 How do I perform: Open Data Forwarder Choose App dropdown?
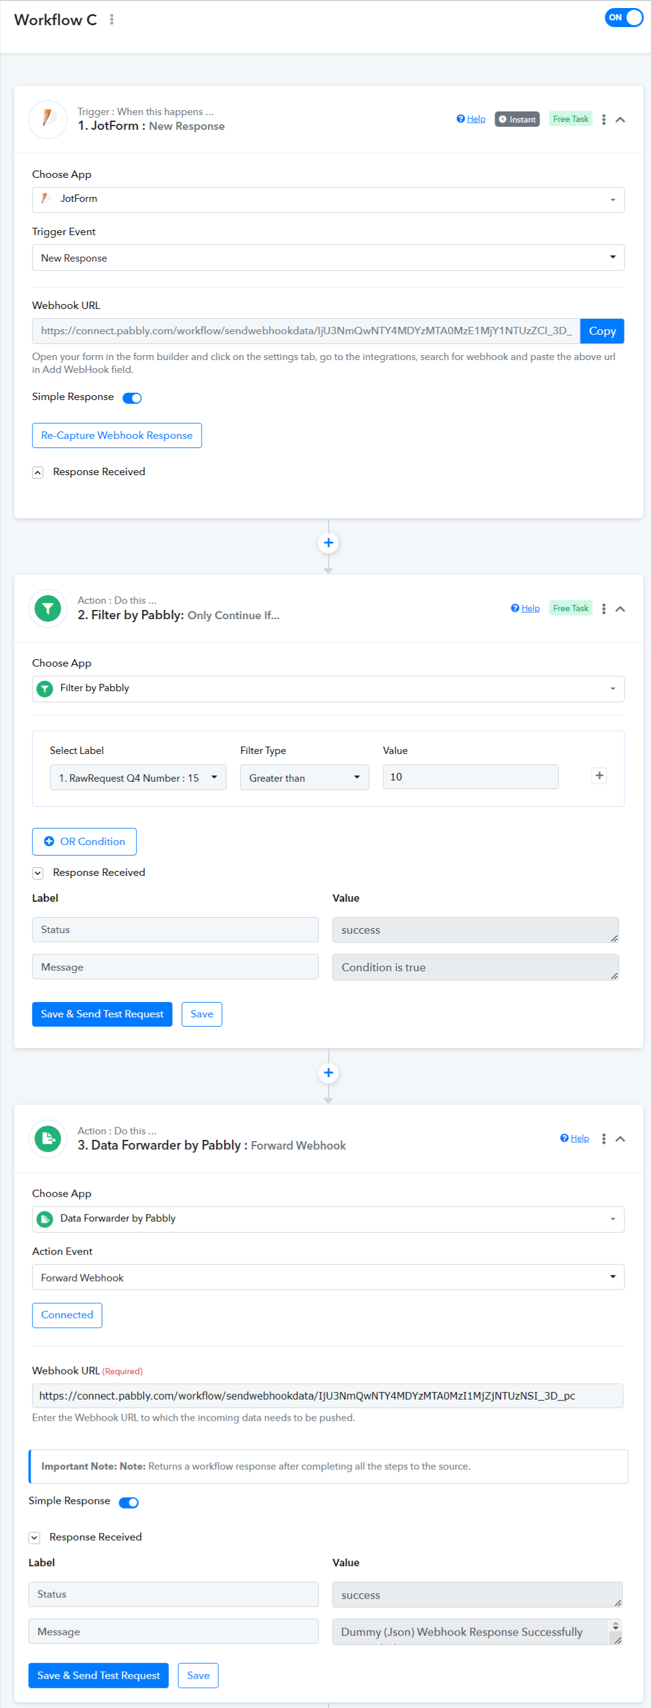[x=328, y=1219]
